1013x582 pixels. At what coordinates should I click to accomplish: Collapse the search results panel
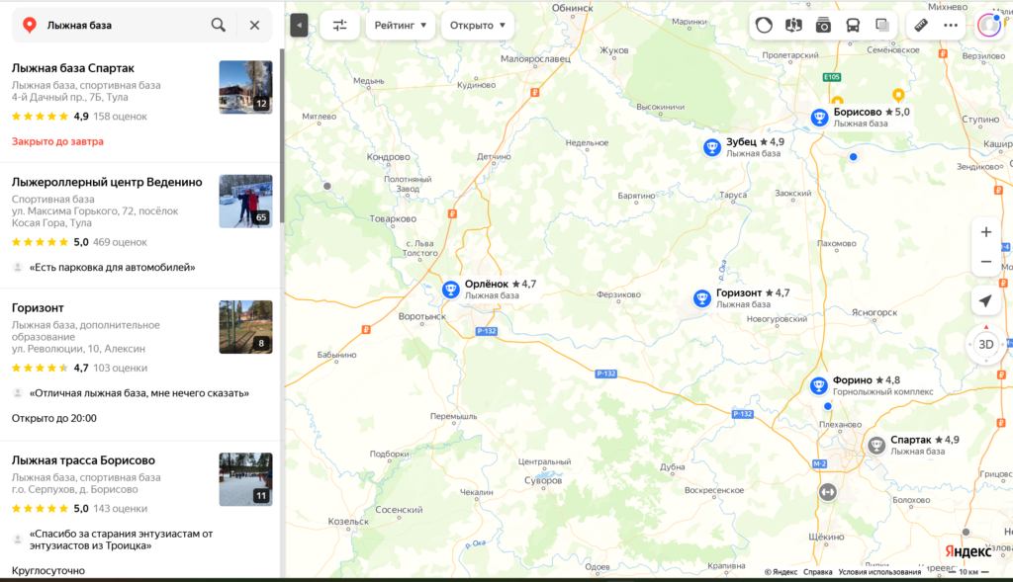[x=299, y=25]
